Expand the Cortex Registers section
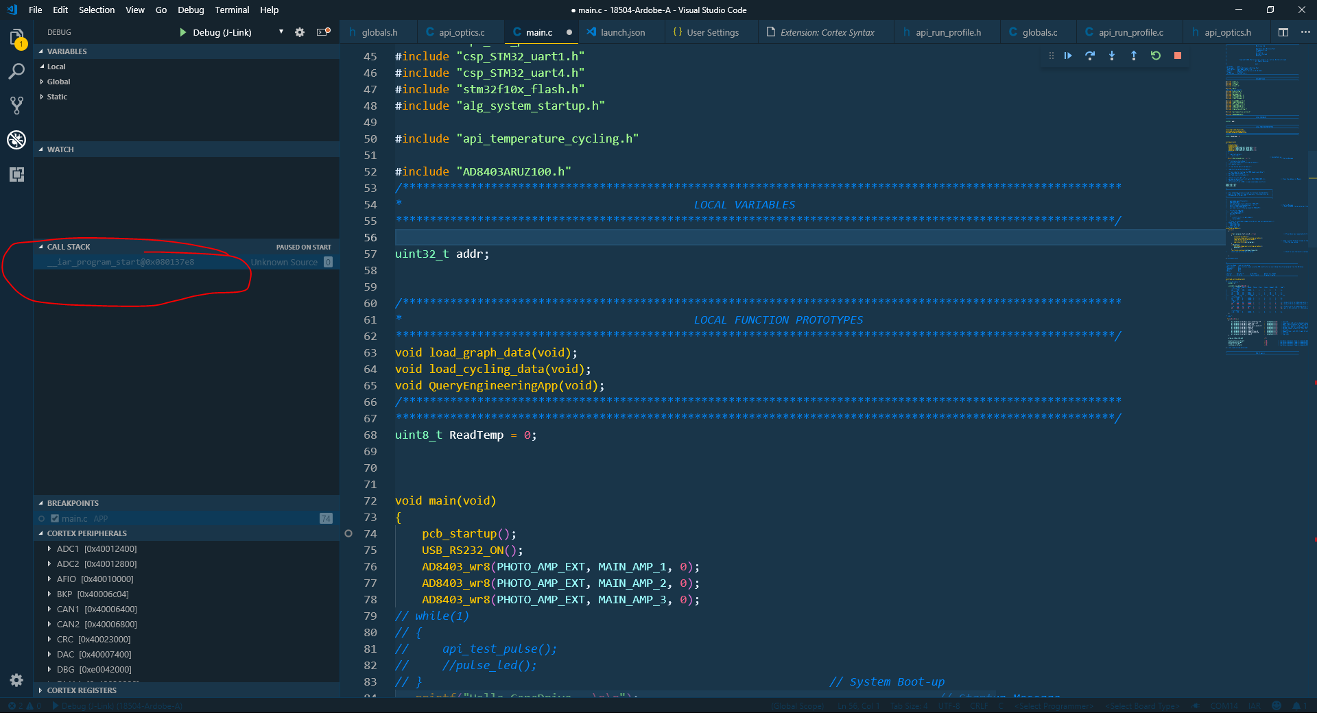Image resolution: width=1317 pixels, height=713 pixels. pyautogui.click(x=82, y=690)
